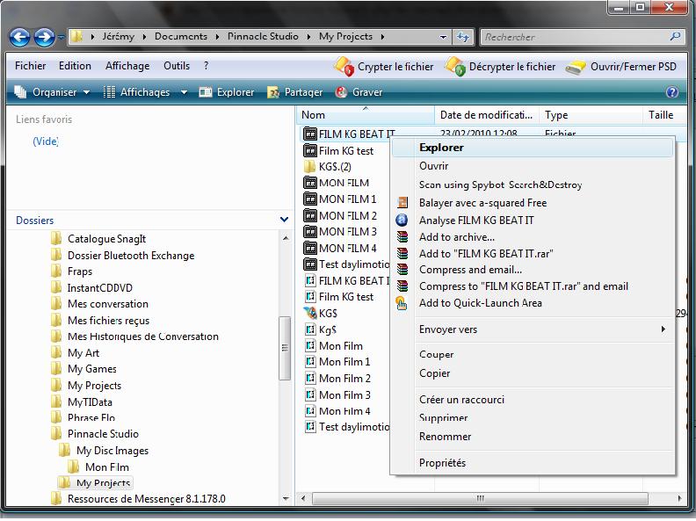696x521 pixels.
Task: Open the Outils menu
Action: [x=177, y=66]
